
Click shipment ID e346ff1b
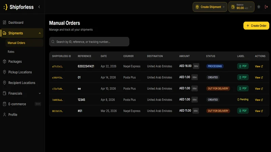pos(57,78)
